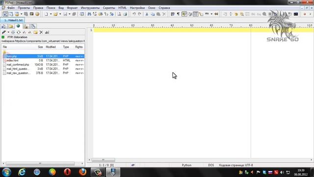Switch to the Новый1.txt document tab
The width and height of the screenshot is (314, 177).
(x=12, y=20)
